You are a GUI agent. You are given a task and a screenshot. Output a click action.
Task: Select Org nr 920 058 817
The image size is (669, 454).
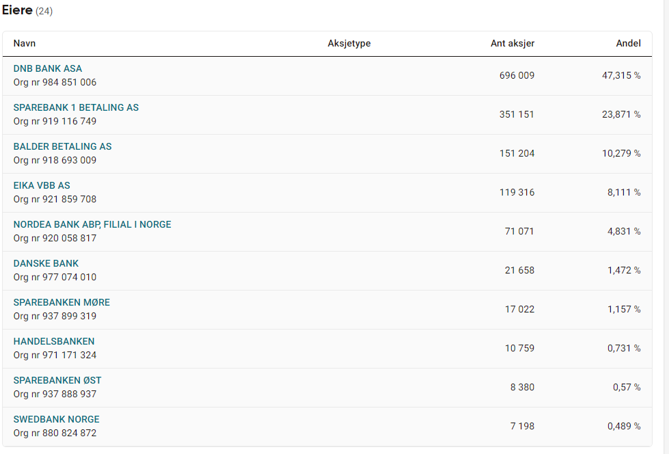[x=55, y=239]
